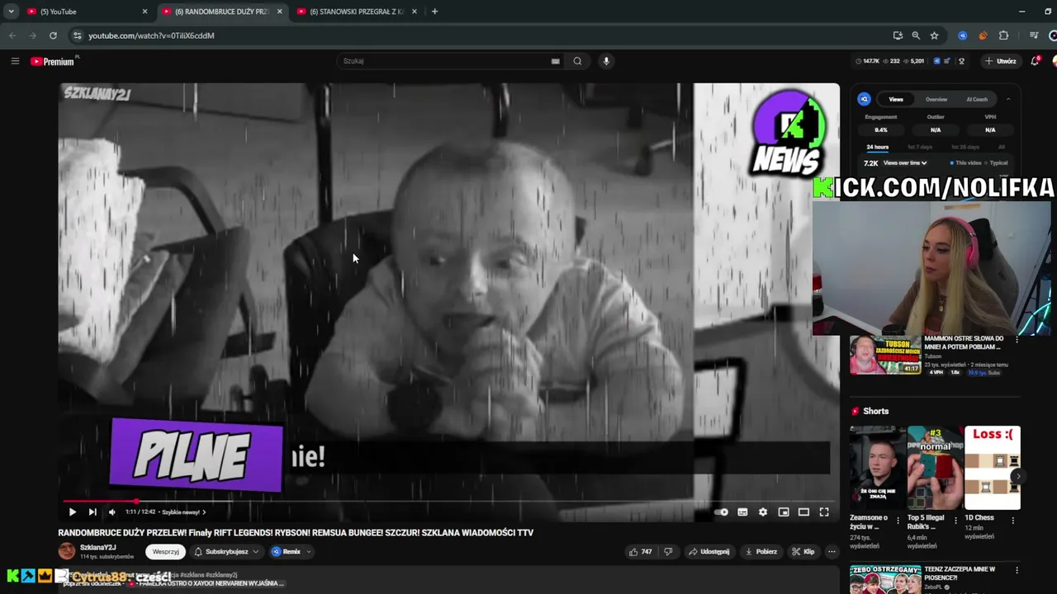Open SzklanaY2J channel name link
This screenshot has height=594, width=1057.
pyautogui.click(x=98, y=548)
